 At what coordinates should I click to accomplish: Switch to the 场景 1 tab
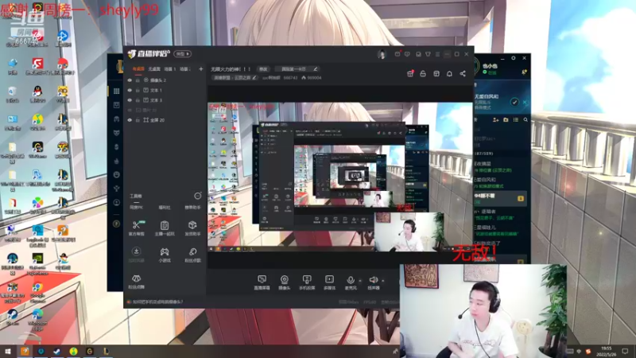coord(170,69)
